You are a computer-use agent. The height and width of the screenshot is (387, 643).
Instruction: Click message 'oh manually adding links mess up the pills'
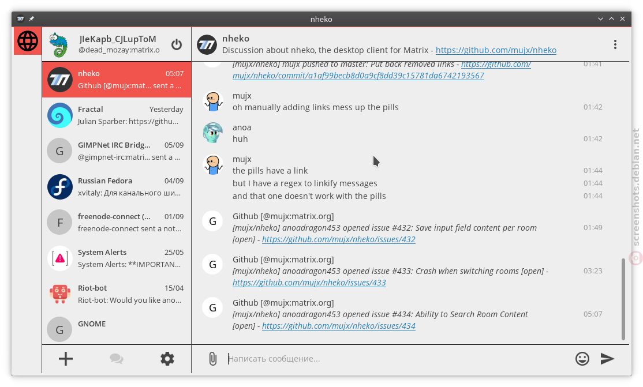315,107
